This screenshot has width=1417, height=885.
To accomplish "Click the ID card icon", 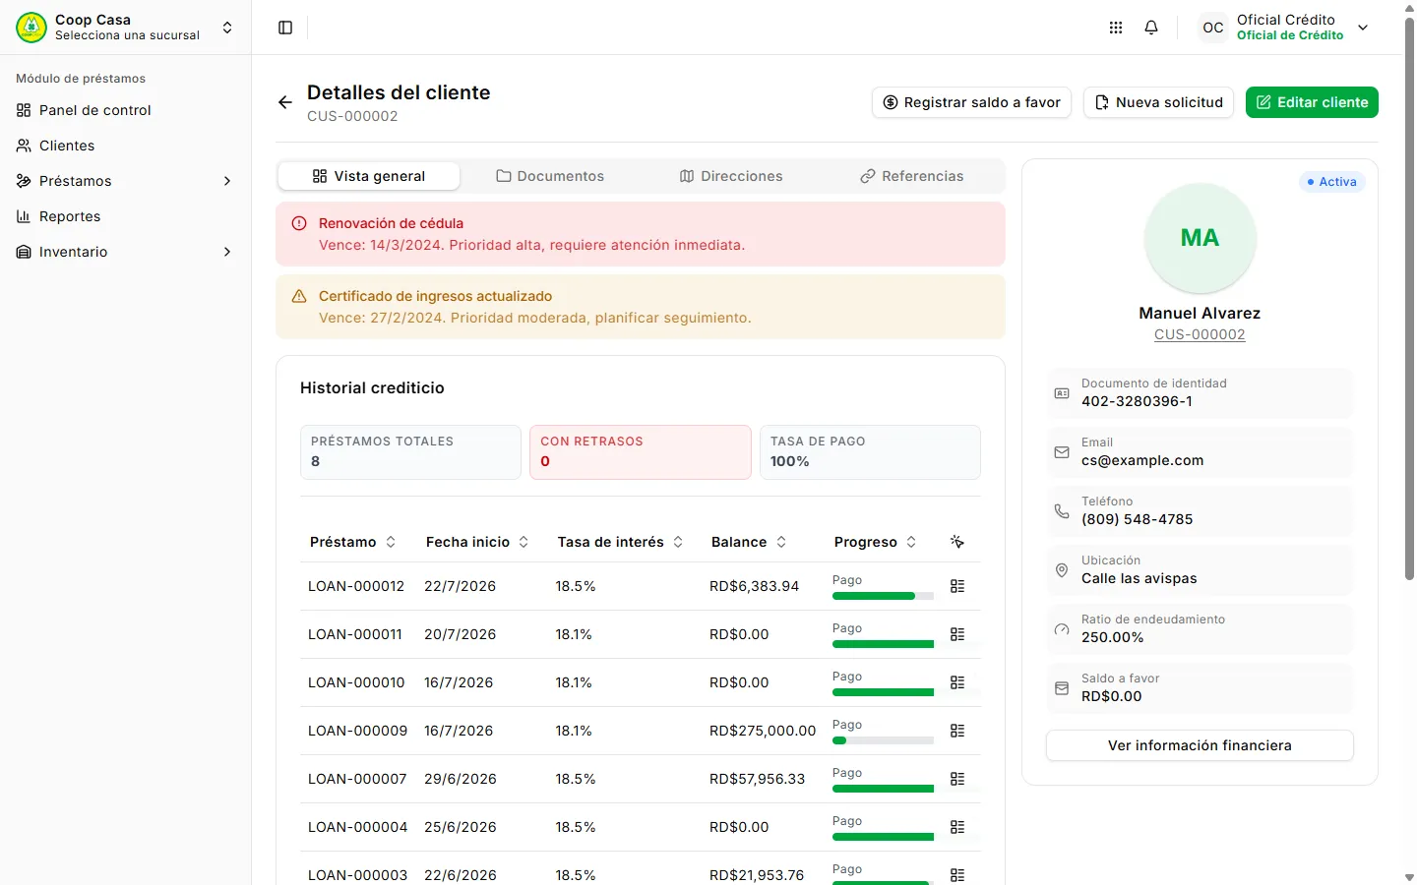I will 1062,393.
